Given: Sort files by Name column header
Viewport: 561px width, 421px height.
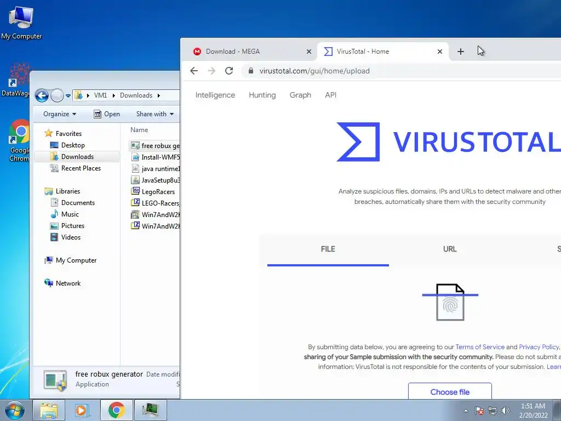Looking at the screenshot, I should tap(139, 130).
